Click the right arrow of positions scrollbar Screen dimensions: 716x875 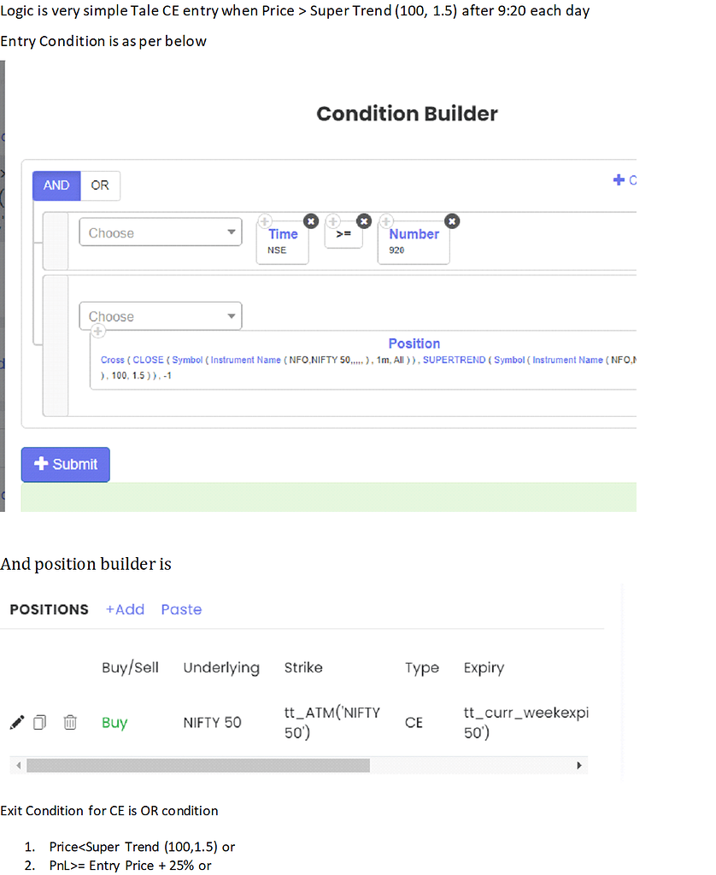pos(579,765)
